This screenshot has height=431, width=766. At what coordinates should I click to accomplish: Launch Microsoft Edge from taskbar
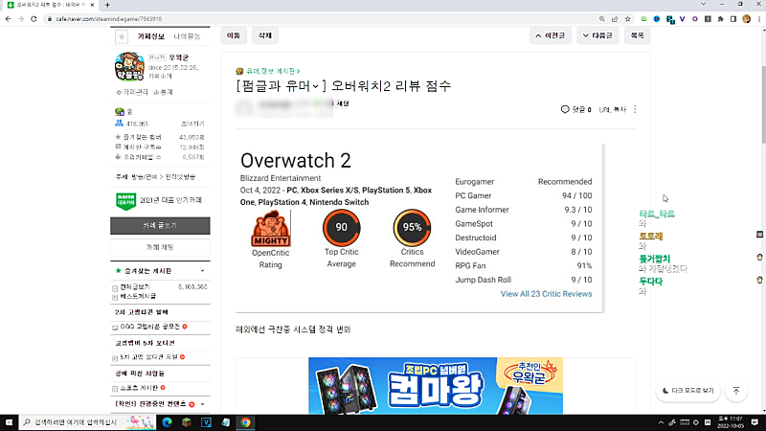tap(167, 422)
